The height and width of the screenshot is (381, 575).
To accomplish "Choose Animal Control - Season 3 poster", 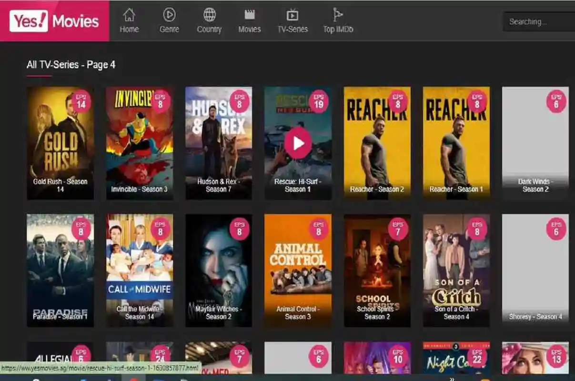I will [x=298, y=270].
